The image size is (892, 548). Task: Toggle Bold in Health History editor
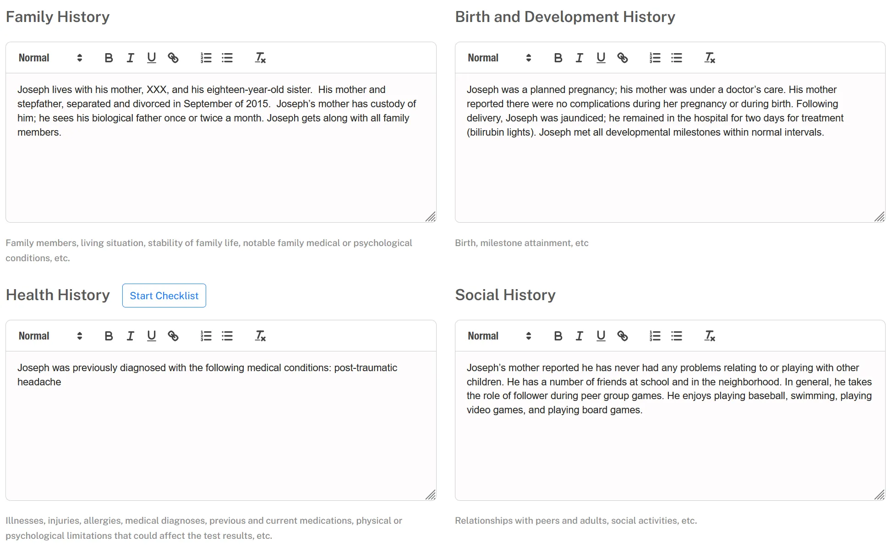(x=109, y=336)
